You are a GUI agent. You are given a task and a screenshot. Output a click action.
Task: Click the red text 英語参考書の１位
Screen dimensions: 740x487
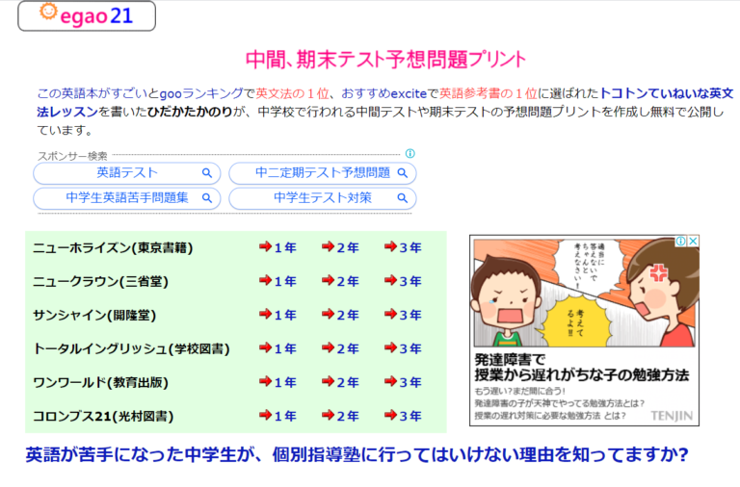(488, 93)
